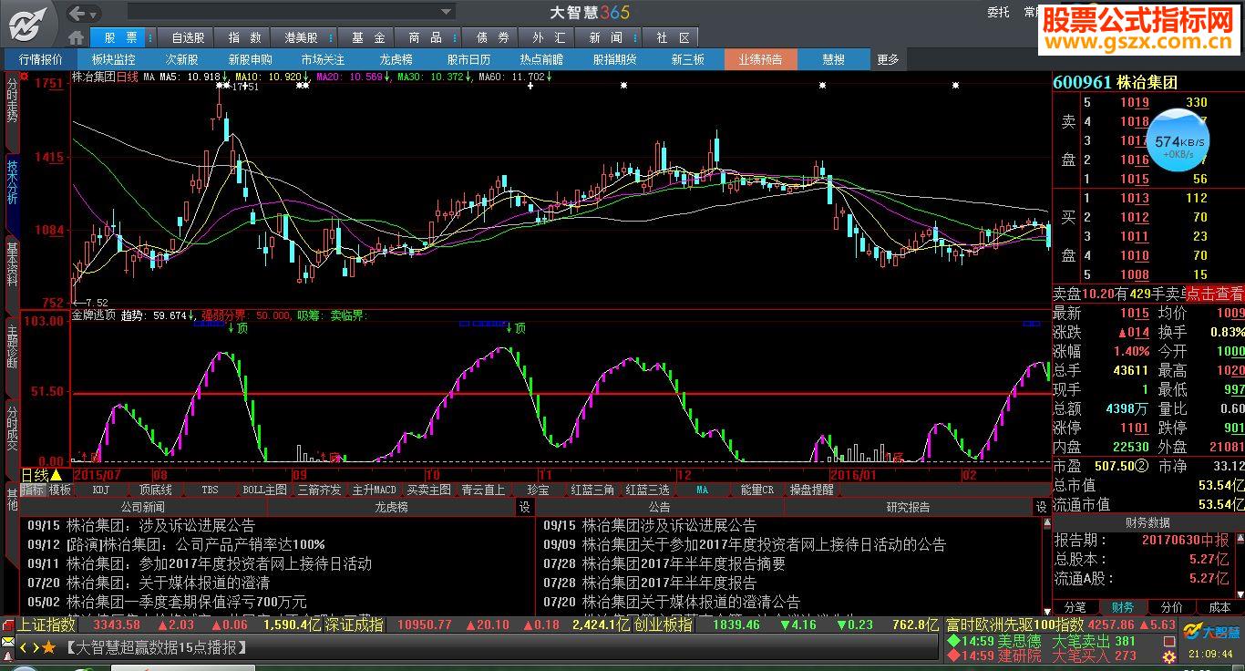The image size is (1245, 671).
Task: Expand the 日线 period selector triangle
Action: point(56,475)
